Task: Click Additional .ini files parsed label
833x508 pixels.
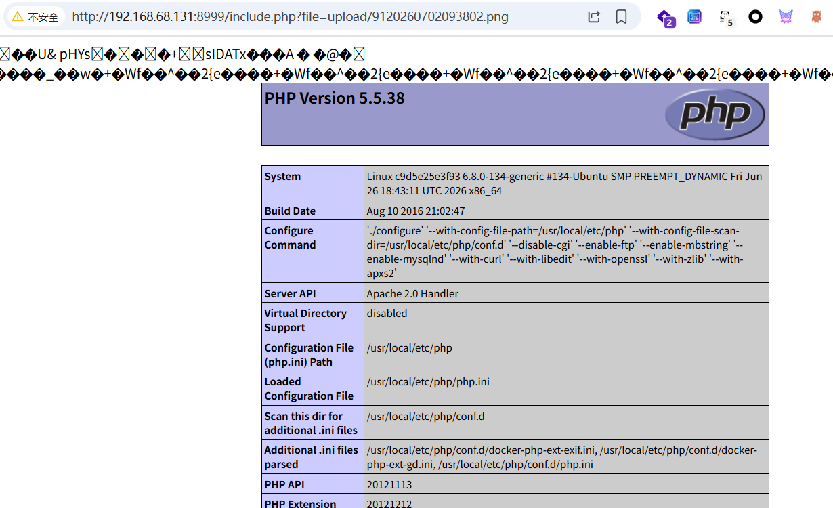Action: pos(313,457)
